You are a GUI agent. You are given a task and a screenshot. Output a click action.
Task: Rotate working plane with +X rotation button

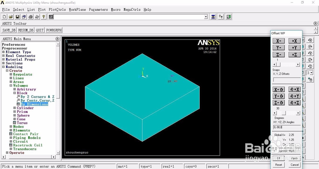(294, 89)
